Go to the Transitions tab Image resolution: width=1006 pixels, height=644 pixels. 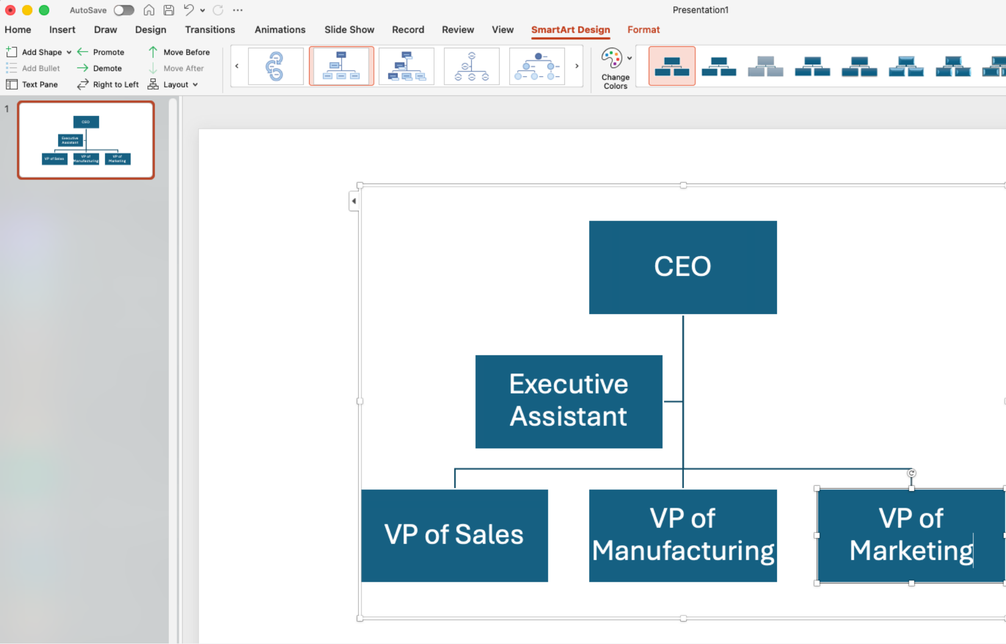(210, 30)
